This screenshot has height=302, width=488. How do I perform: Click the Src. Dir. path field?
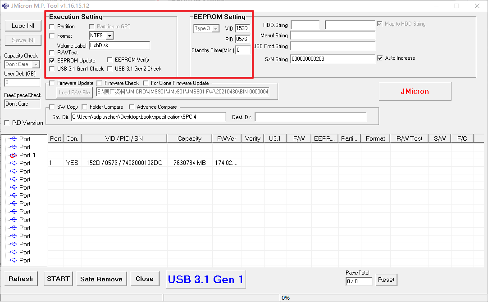pos(148,117)
